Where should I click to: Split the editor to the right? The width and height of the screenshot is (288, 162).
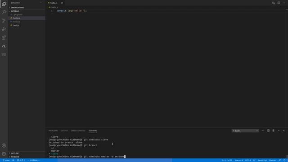pyautogui.click(x=279, y=3)
